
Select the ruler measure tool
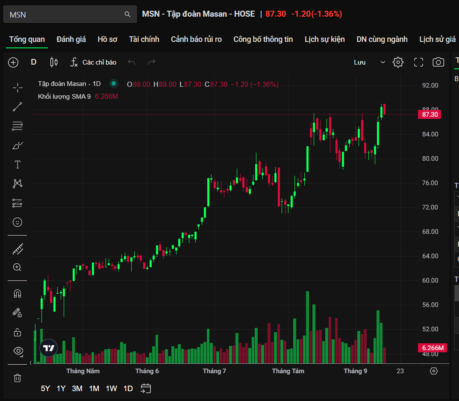click(18, 249)
